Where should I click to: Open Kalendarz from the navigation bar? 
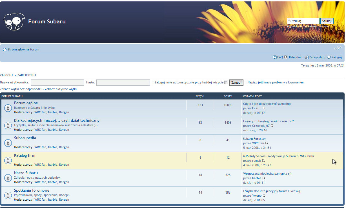click(296, 57)
